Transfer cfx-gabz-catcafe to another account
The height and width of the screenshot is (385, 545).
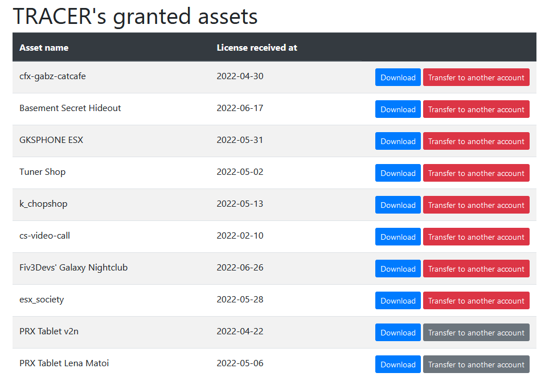pos(476,77)
